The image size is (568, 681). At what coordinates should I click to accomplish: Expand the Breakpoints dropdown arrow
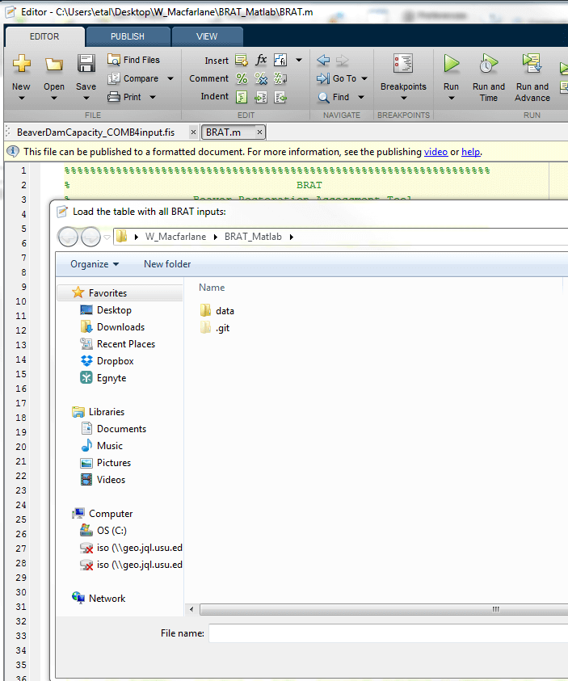[403, 99]
